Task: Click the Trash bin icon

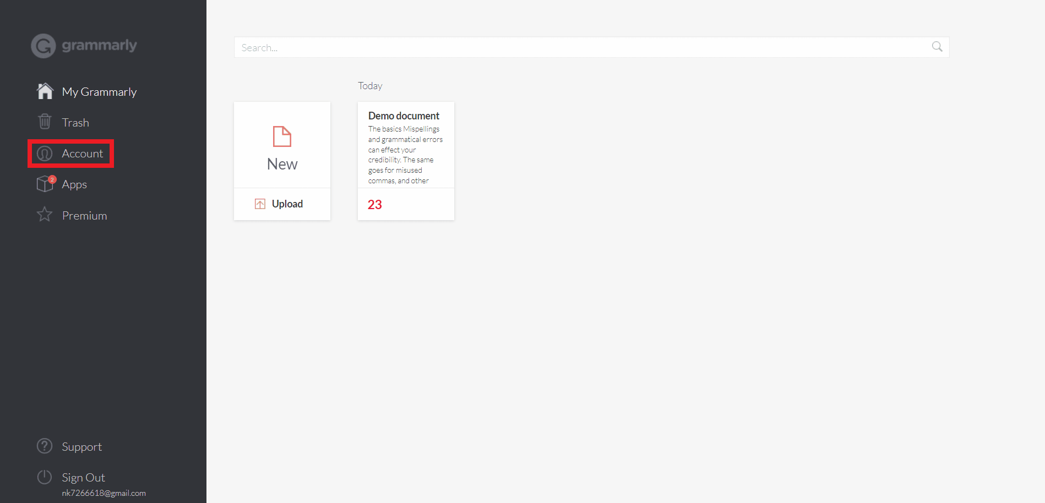Action: [x=45, y=122]
